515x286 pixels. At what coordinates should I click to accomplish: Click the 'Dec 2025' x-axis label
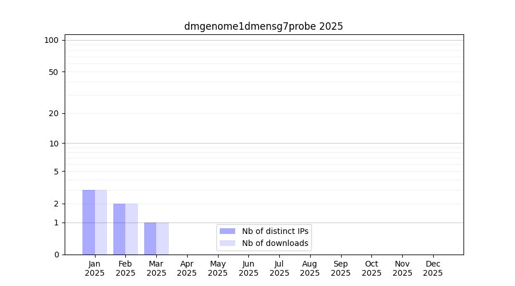pos(433,268)
